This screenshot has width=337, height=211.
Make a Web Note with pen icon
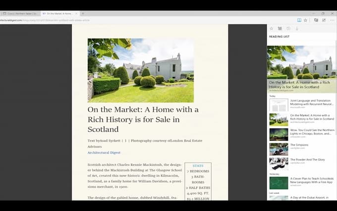click(x=324, y=20)
